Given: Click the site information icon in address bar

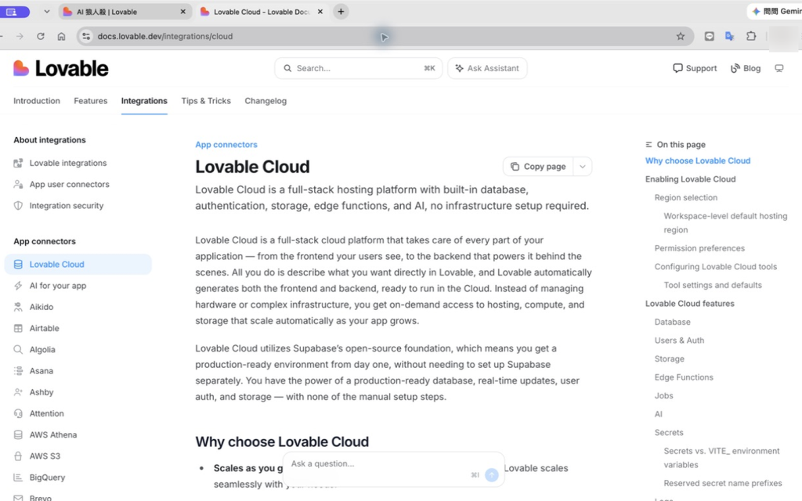Looking at the screenshot, I should [x=86, y=36].
